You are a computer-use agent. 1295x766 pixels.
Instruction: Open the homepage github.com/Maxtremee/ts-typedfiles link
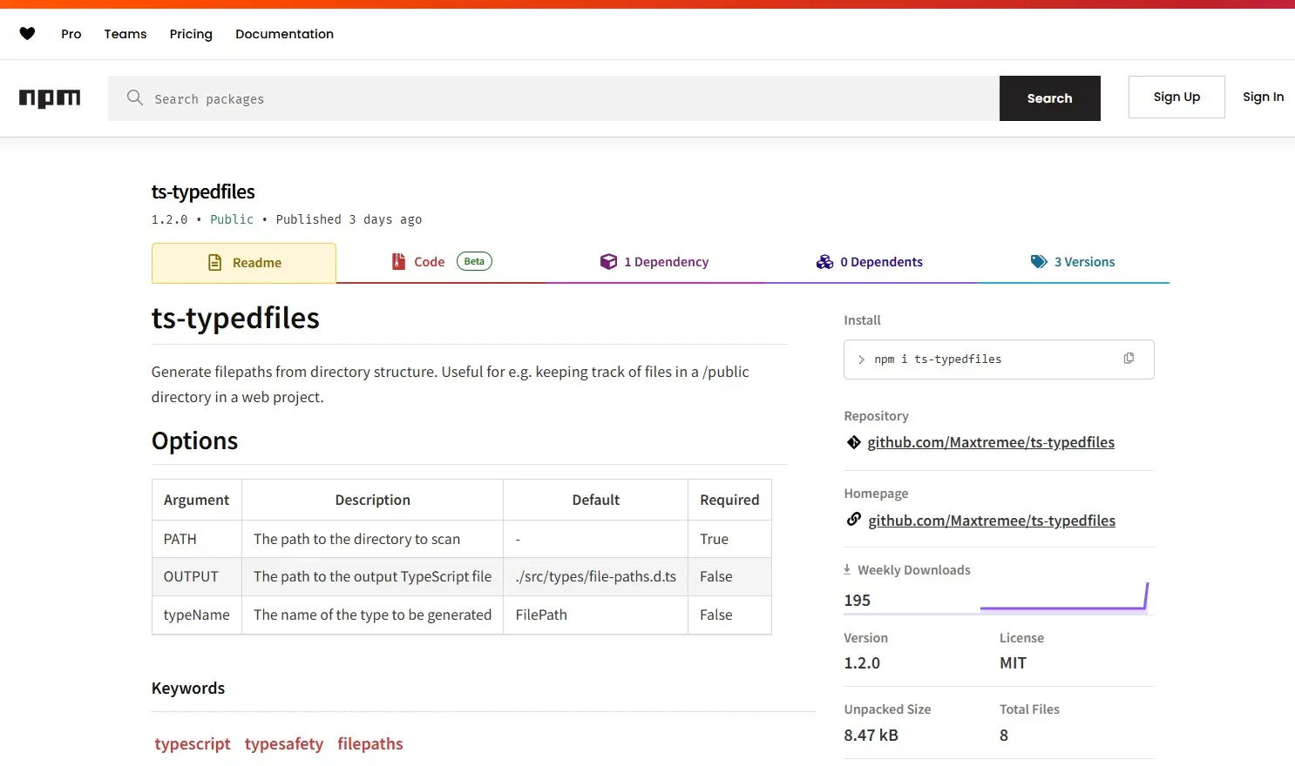click(992, 521)
